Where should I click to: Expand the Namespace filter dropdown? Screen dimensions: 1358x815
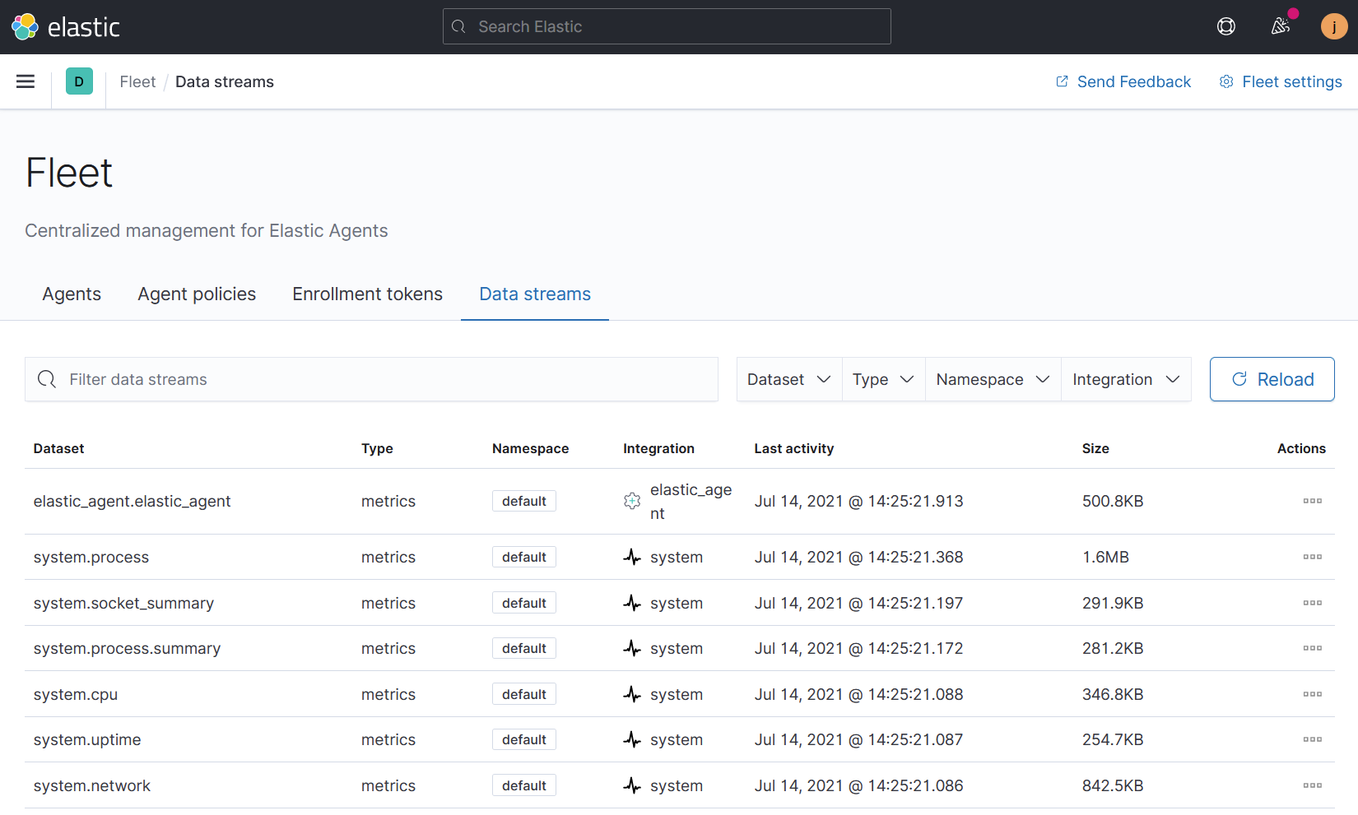click(x=993, y=379)
